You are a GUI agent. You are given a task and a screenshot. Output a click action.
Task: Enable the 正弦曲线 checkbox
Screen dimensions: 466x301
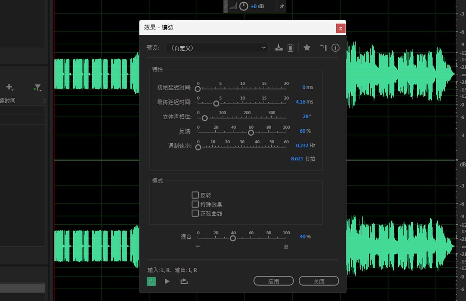coord(195,213)
